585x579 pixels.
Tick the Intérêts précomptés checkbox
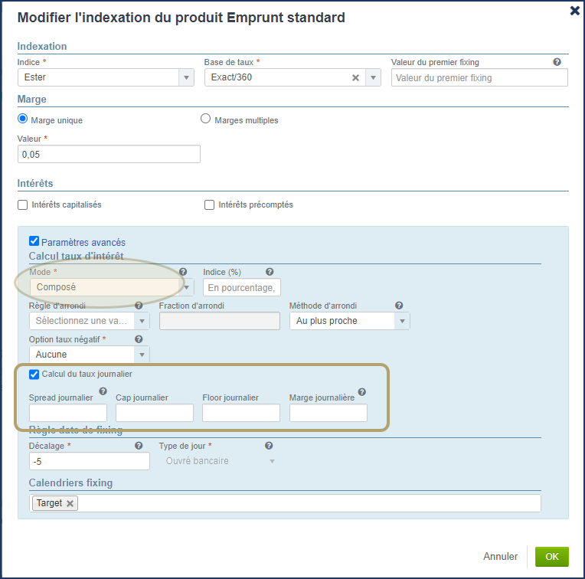(x=209, y=205)
